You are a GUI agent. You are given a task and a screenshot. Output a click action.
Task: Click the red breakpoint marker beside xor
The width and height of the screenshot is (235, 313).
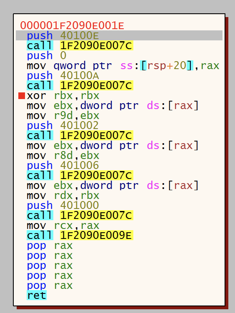pyautogui.click(x=21, y=96)
